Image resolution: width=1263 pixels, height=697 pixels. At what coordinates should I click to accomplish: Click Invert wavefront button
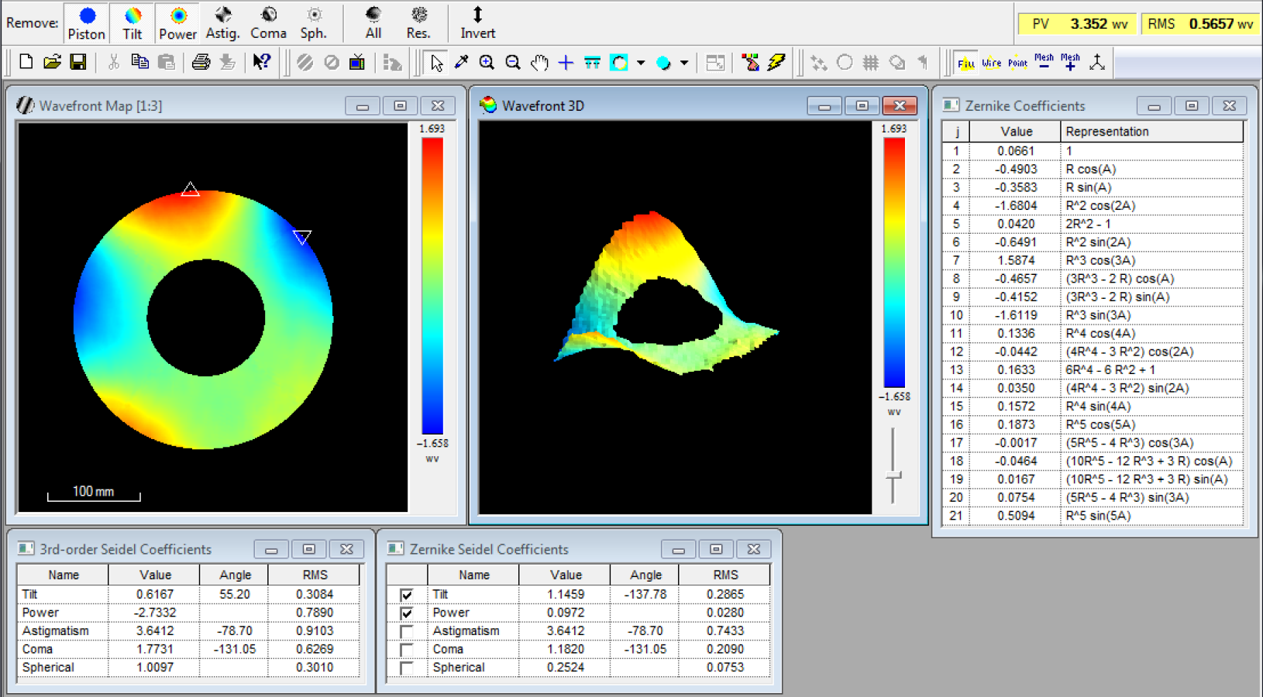[x=477, y=23]
